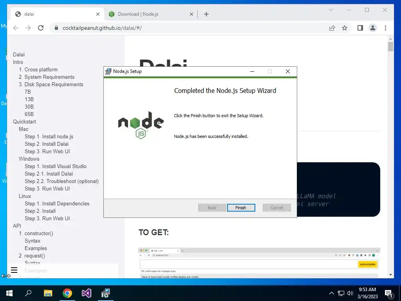Screen dimensions: 401x301
Task: Go forward in Chrome navigation
Action: [28, 28]
